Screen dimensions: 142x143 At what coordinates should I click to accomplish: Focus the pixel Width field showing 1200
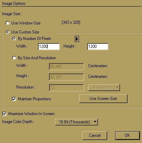point(49,47)
